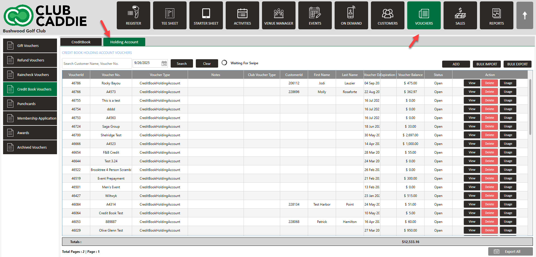Delete the Rocky Bayou voucher
The height and width of the screenshot is (257, 536).
pos(489,83)
